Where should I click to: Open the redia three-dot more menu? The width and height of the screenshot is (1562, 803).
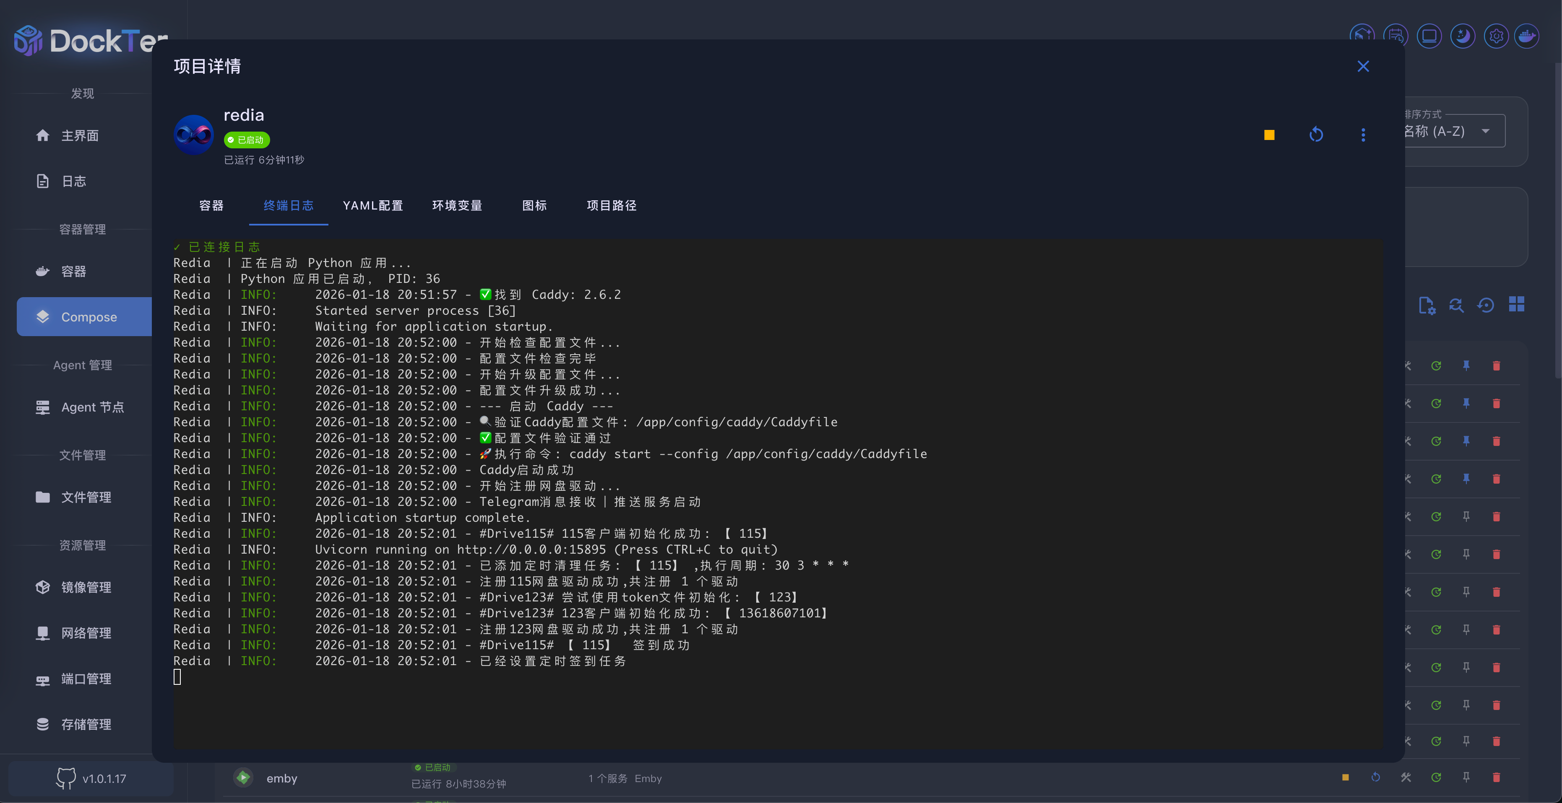(x=1363, y=135)
